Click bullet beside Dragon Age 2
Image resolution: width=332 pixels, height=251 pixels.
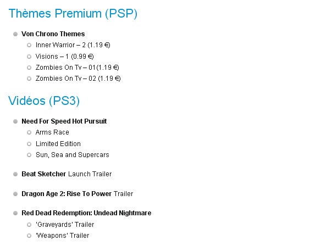(x=15, y=194)
